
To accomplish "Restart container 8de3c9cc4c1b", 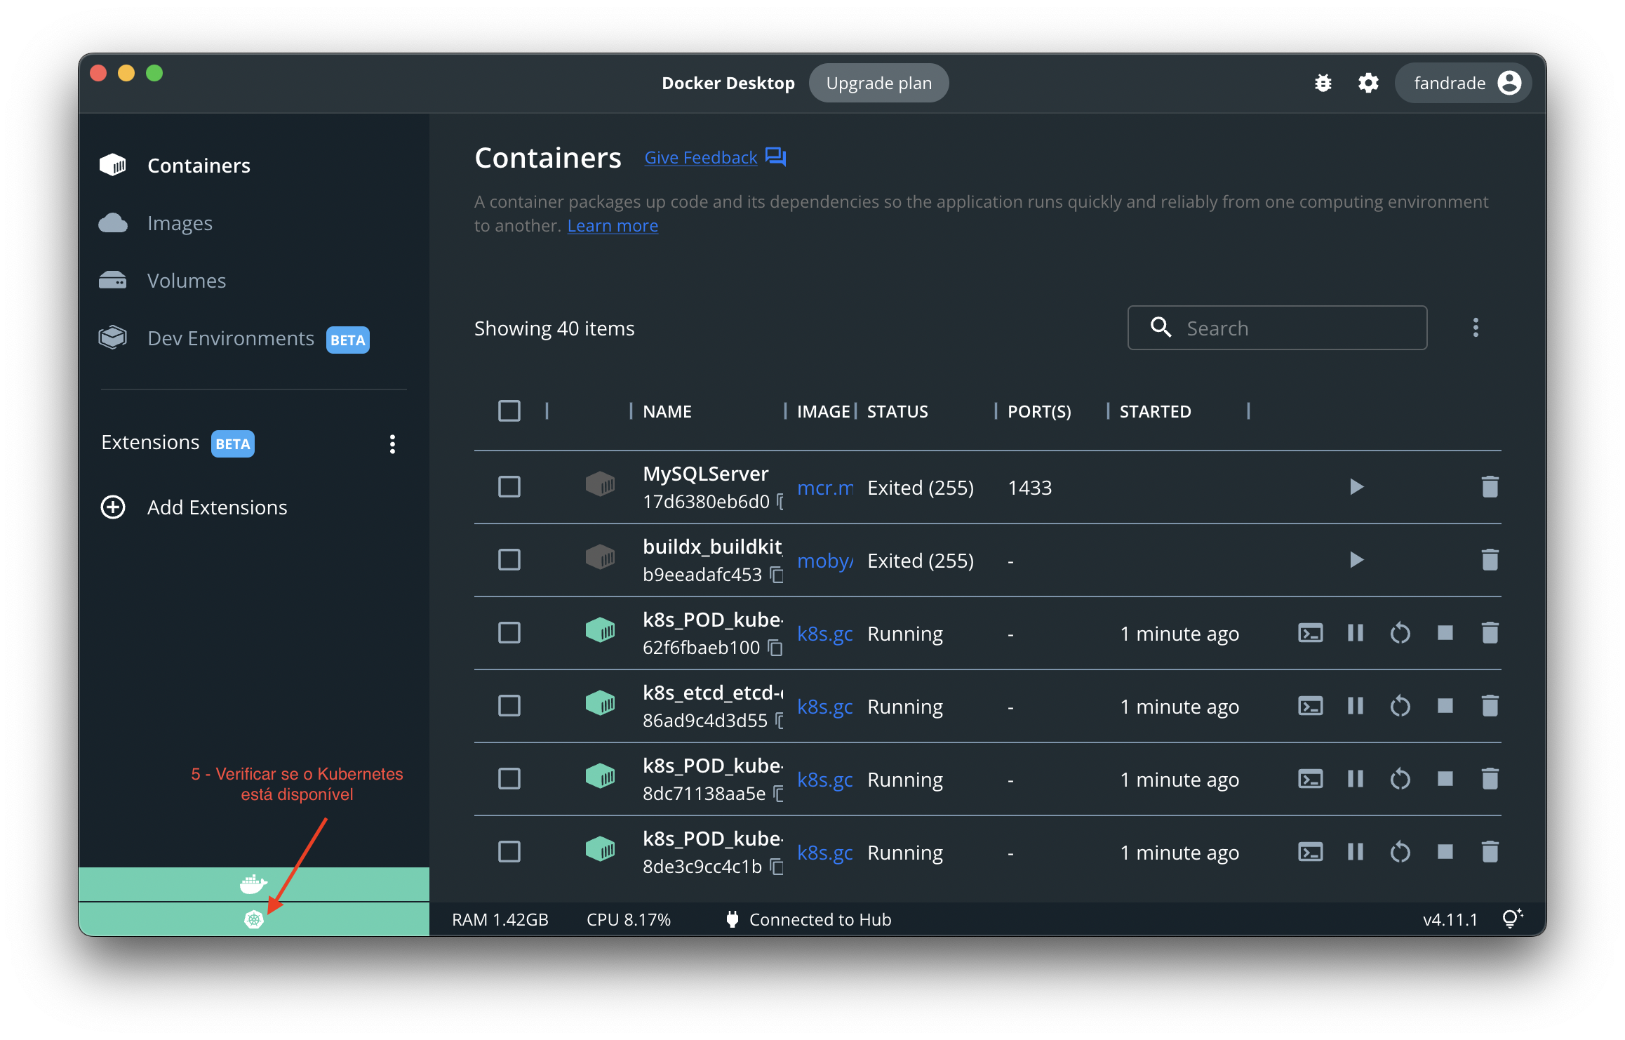I will pyautogui.click(x=1400, y=852).
